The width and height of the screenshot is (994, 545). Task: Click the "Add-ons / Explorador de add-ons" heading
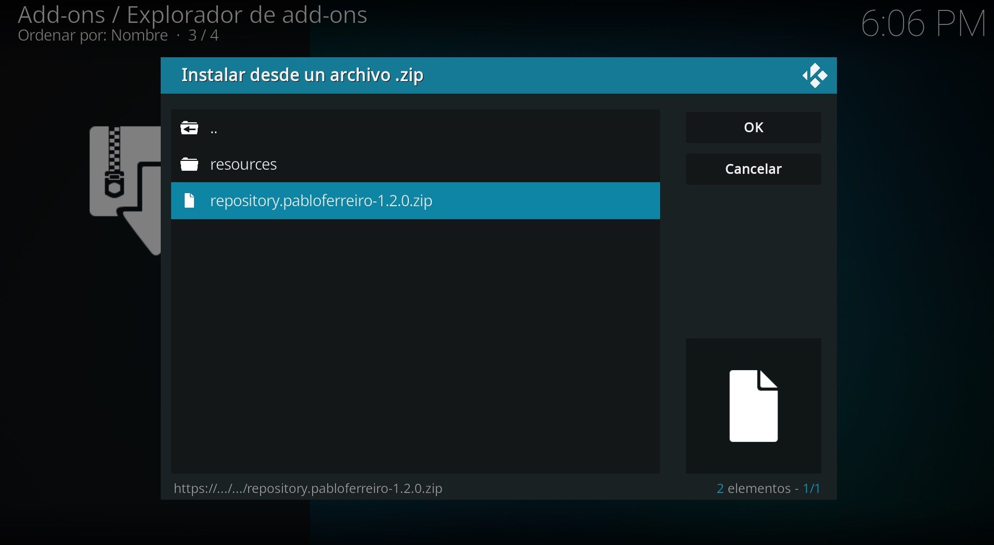tap(192, 15)
